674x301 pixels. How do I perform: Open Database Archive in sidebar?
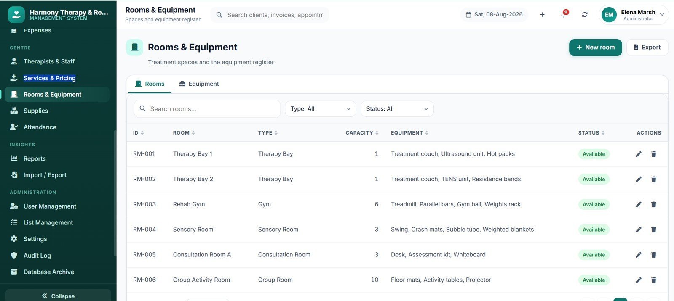tap(57, 272)
